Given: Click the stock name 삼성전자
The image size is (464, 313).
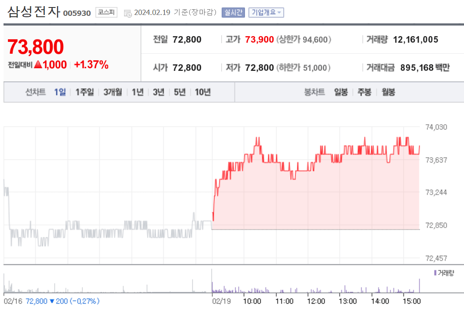Looking at the screenshot, I should (x=34, y=12).
